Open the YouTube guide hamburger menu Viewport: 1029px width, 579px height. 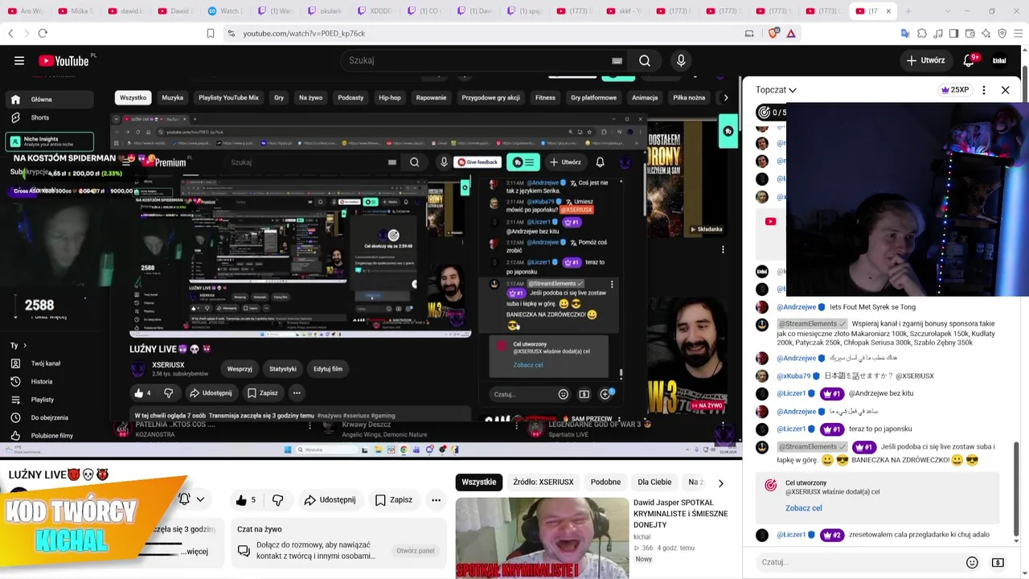click(x=19, y=60)
